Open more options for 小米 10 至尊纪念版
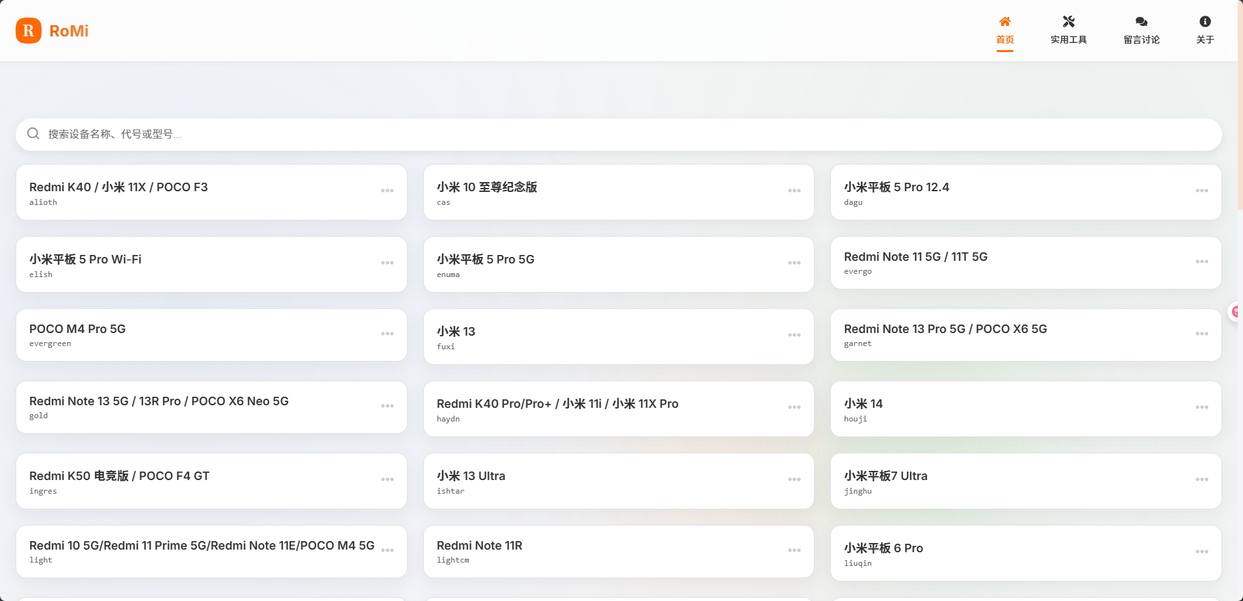The height and width of the screenshot is (601, 1243). pyautogui.click(x=794, y=191)
